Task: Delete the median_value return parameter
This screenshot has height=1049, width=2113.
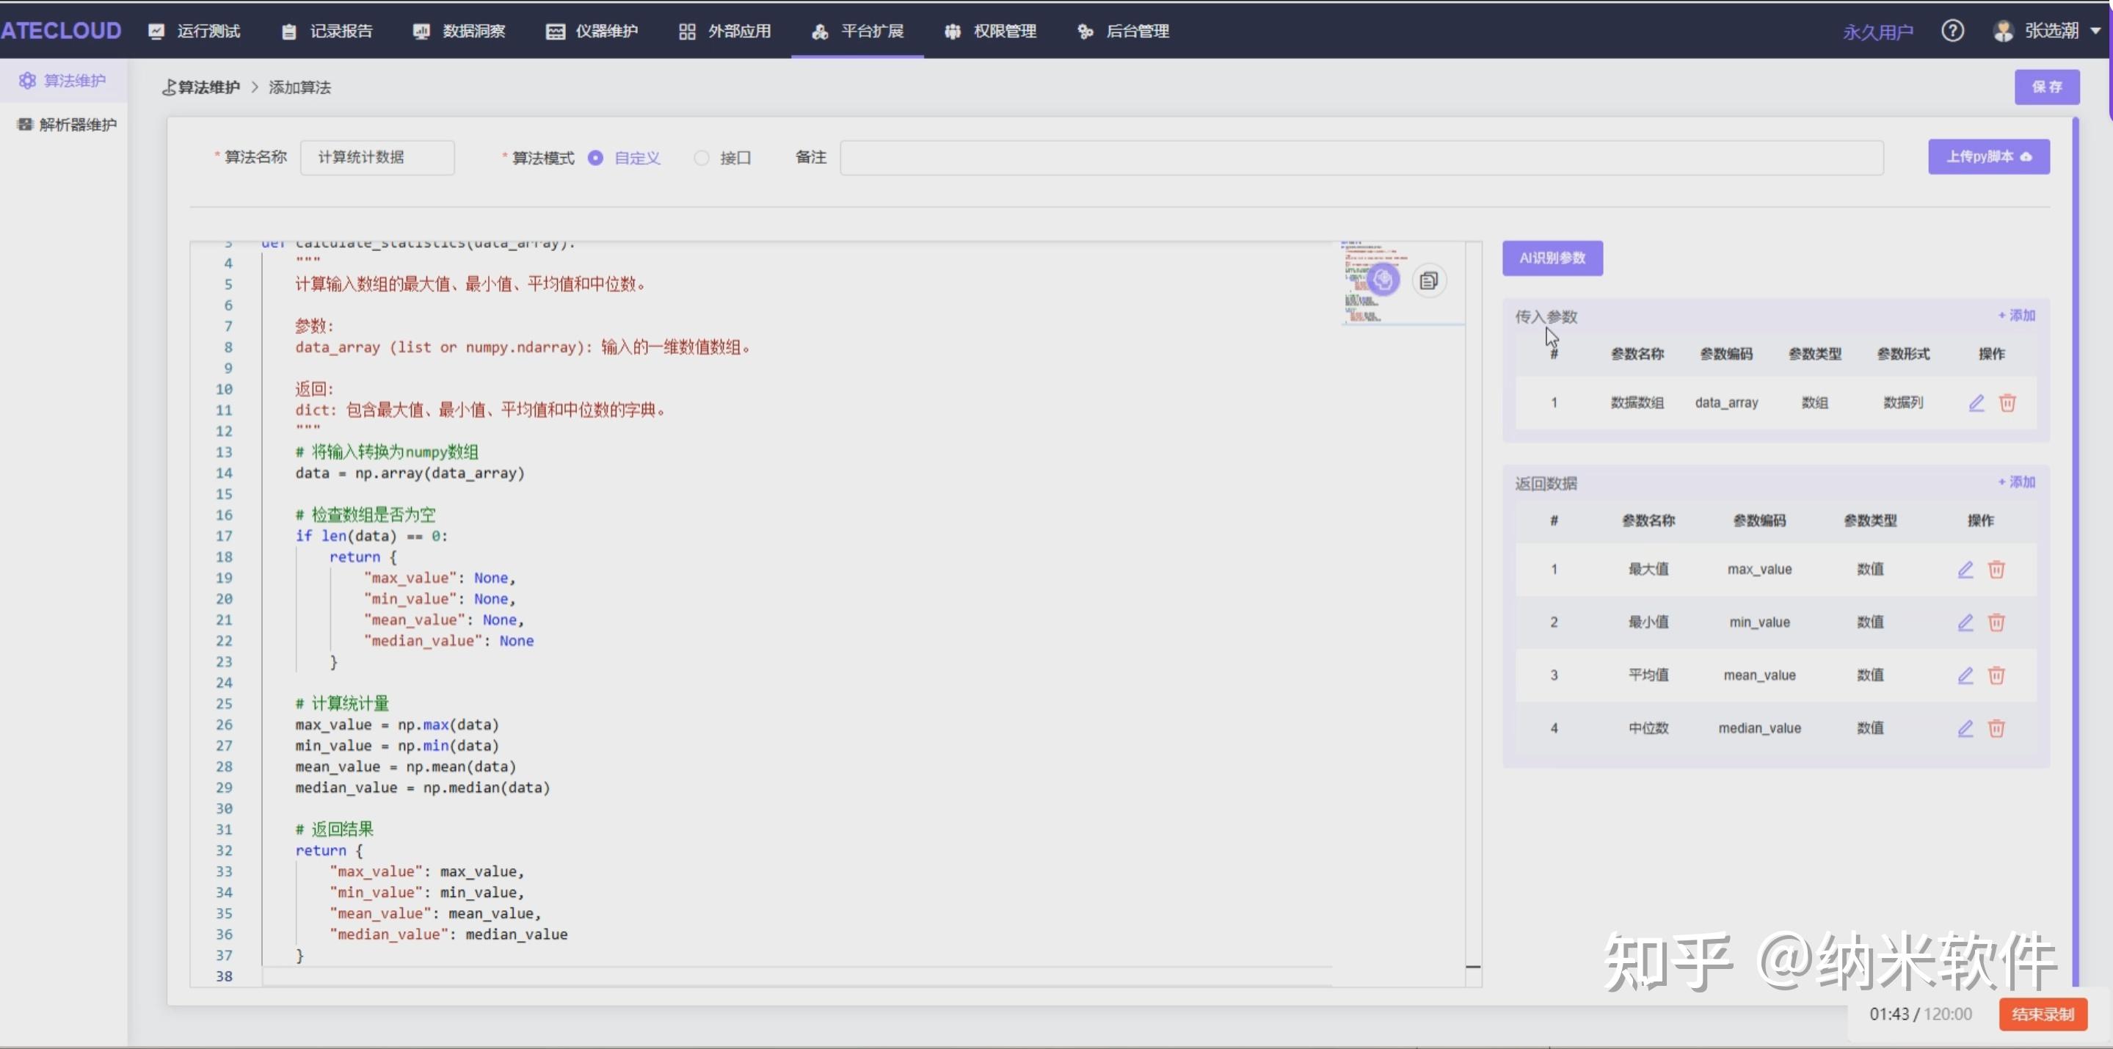Action: pos(1996,728)
